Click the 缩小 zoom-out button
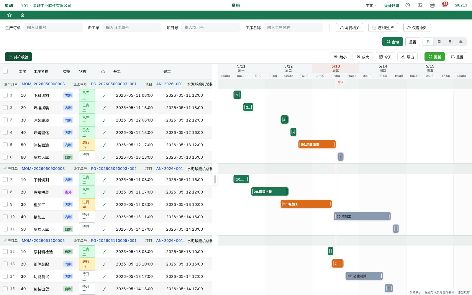 [x=340, y=57]
